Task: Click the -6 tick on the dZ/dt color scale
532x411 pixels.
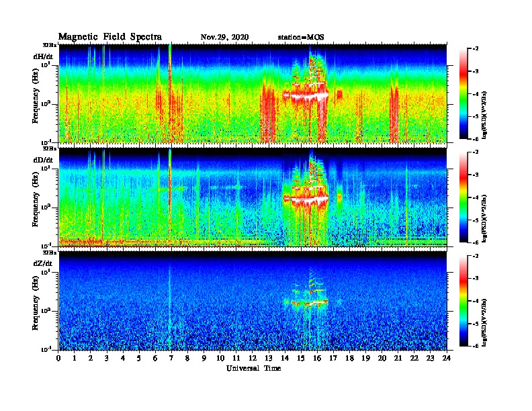Action: (x=476, y=346)
